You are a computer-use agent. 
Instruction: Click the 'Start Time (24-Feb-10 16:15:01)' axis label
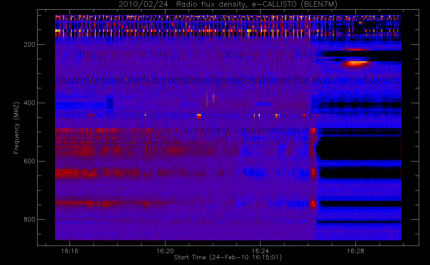[228, 257]
